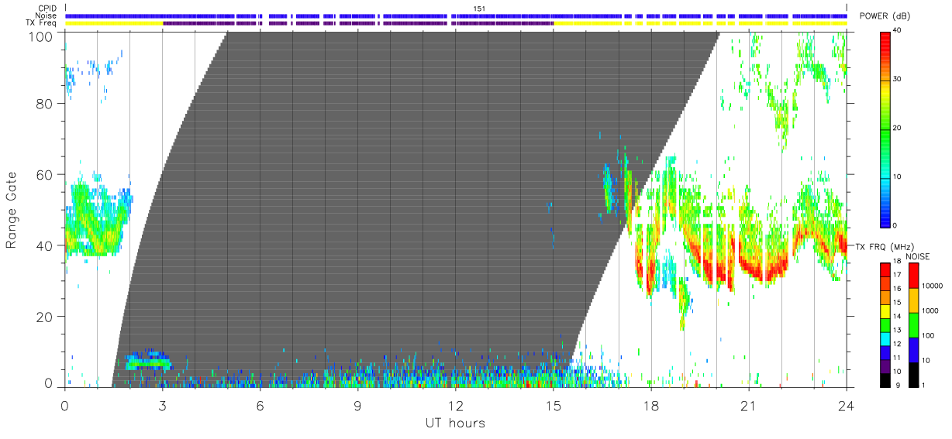Select the 'Range Gate' y-axis title

click(12, 210)
